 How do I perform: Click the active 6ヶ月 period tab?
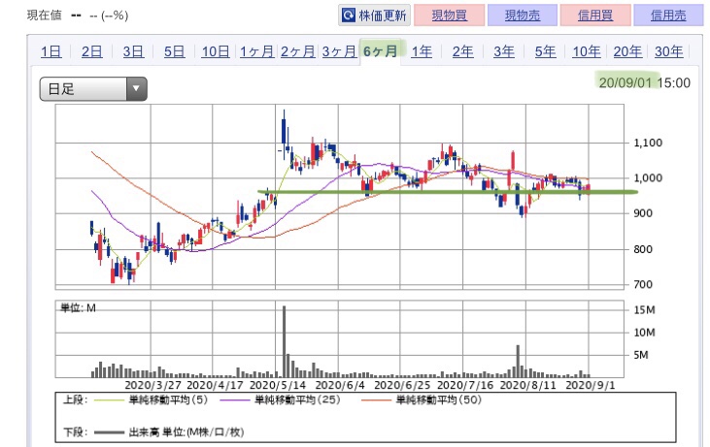(381, 51)
